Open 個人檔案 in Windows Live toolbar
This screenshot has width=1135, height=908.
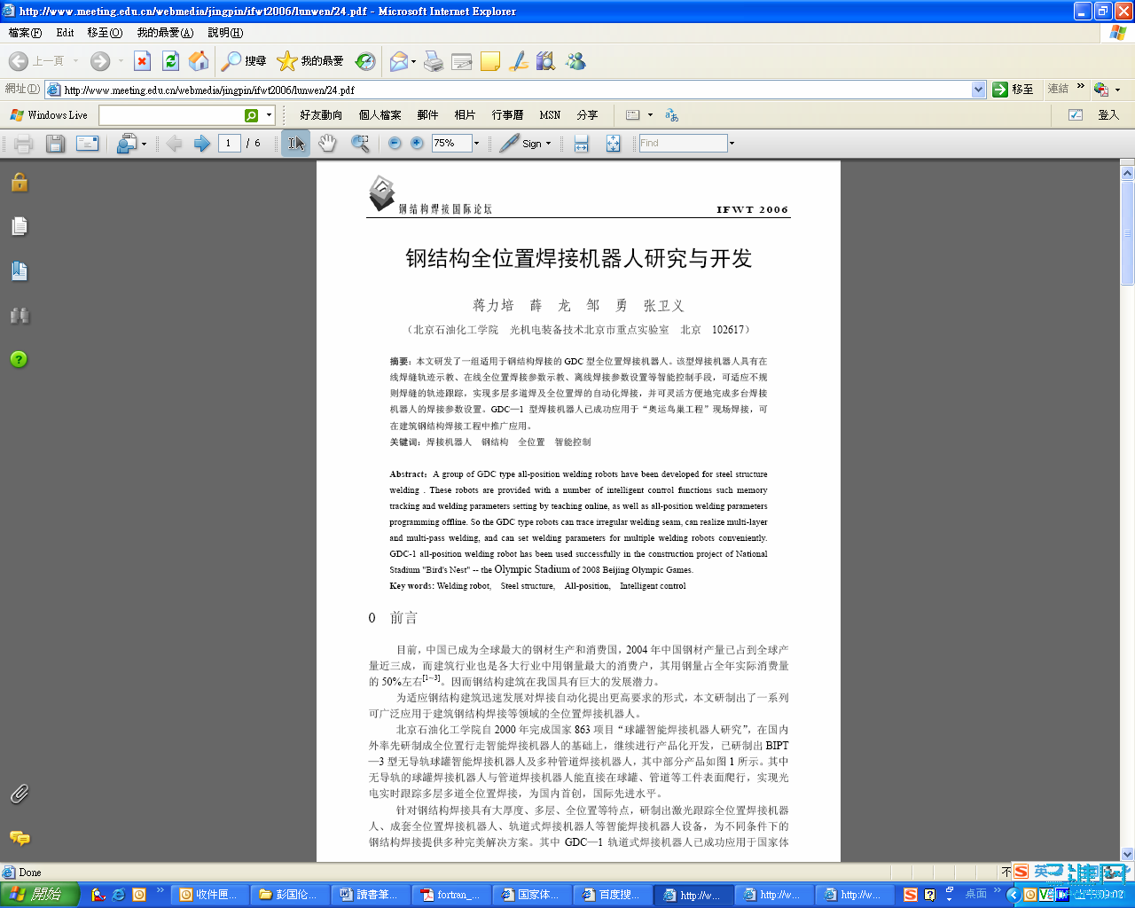[380, 115]
